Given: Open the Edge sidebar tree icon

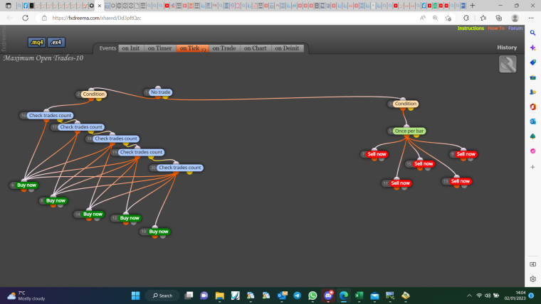Looking at the screenshot, I should tap(532, 136).
